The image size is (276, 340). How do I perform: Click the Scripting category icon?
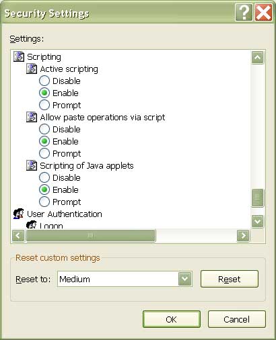pos(19,56)
